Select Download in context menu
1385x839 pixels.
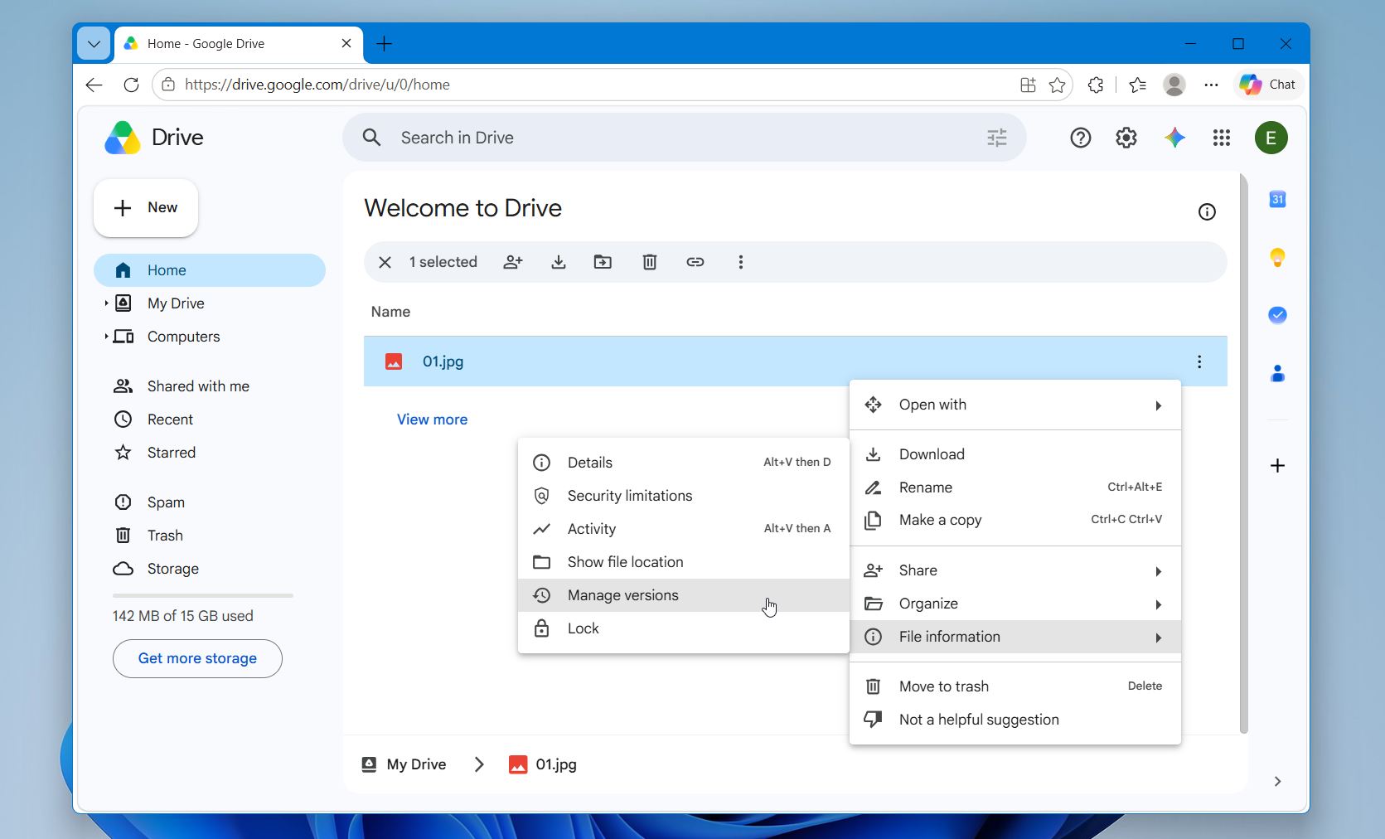[1015, 454]
